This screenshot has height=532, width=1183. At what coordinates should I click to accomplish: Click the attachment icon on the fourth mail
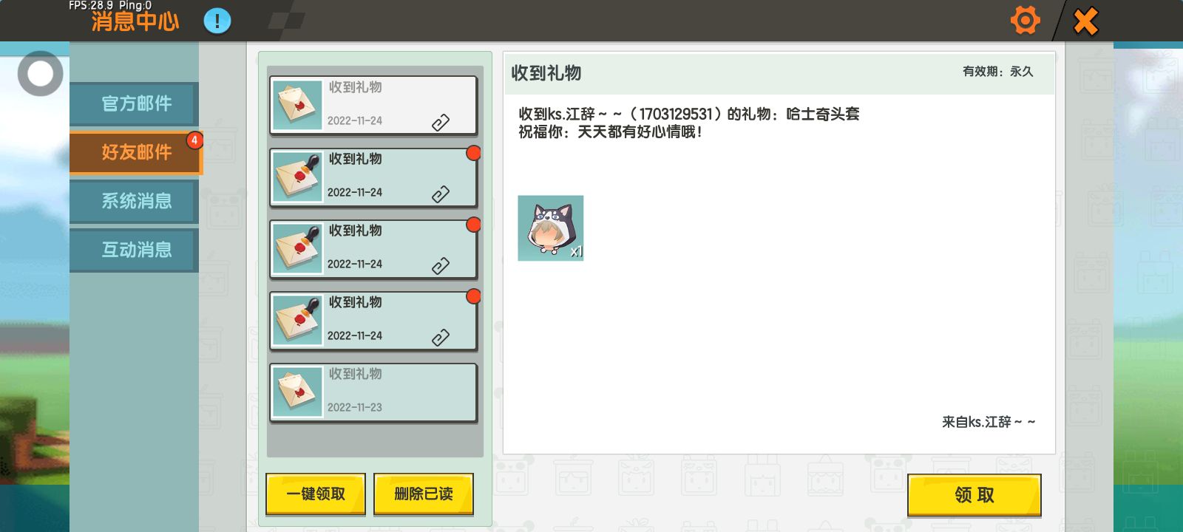click(x=441, y=338)
